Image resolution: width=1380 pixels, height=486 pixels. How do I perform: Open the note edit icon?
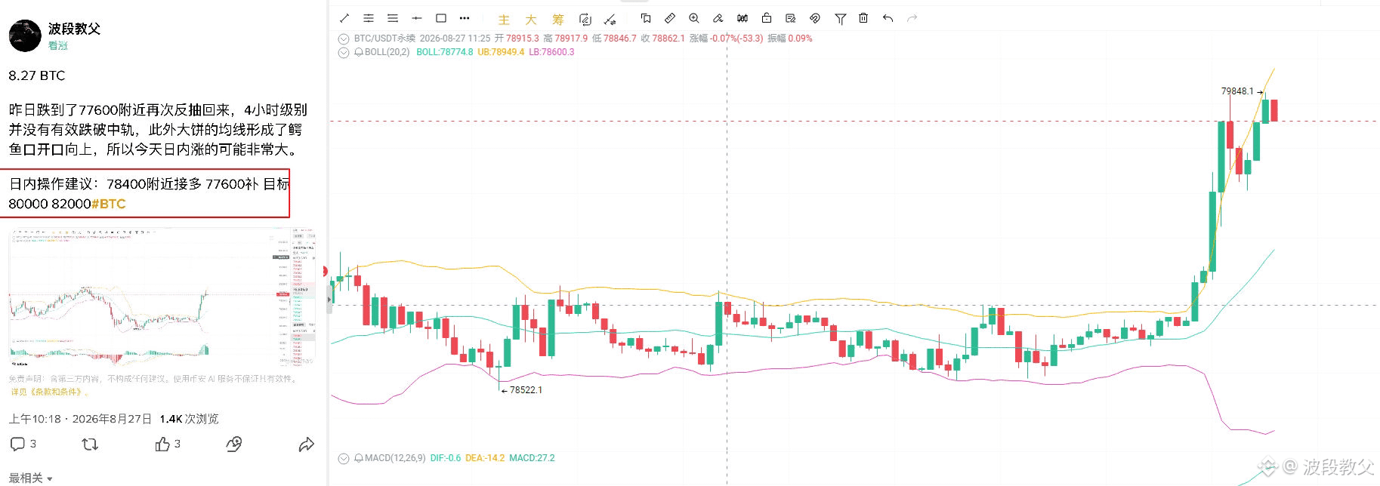point(791,18)
